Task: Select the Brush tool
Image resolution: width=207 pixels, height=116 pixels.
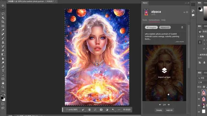Action: point(3,38)
